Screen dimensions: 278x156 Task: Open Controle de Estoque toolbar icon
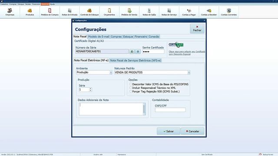(89, 12)
